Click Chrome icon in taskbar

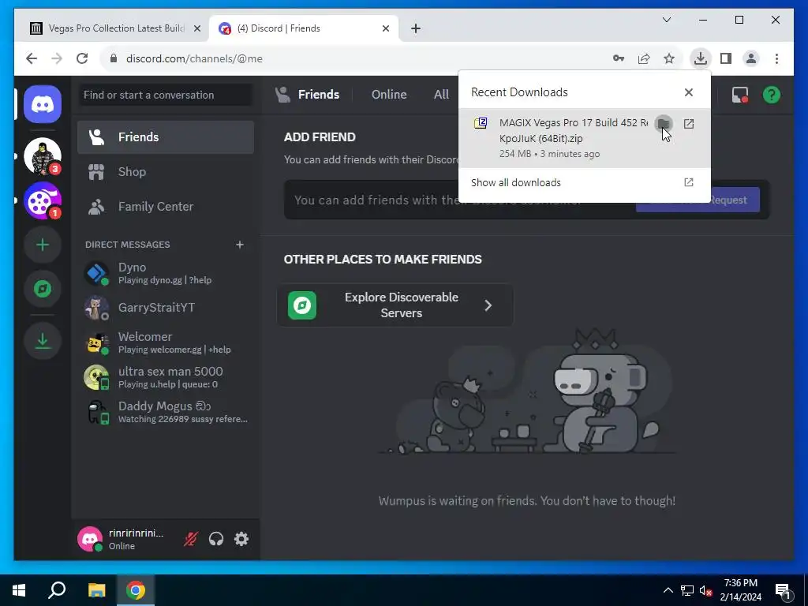click(x=136, y=590)
